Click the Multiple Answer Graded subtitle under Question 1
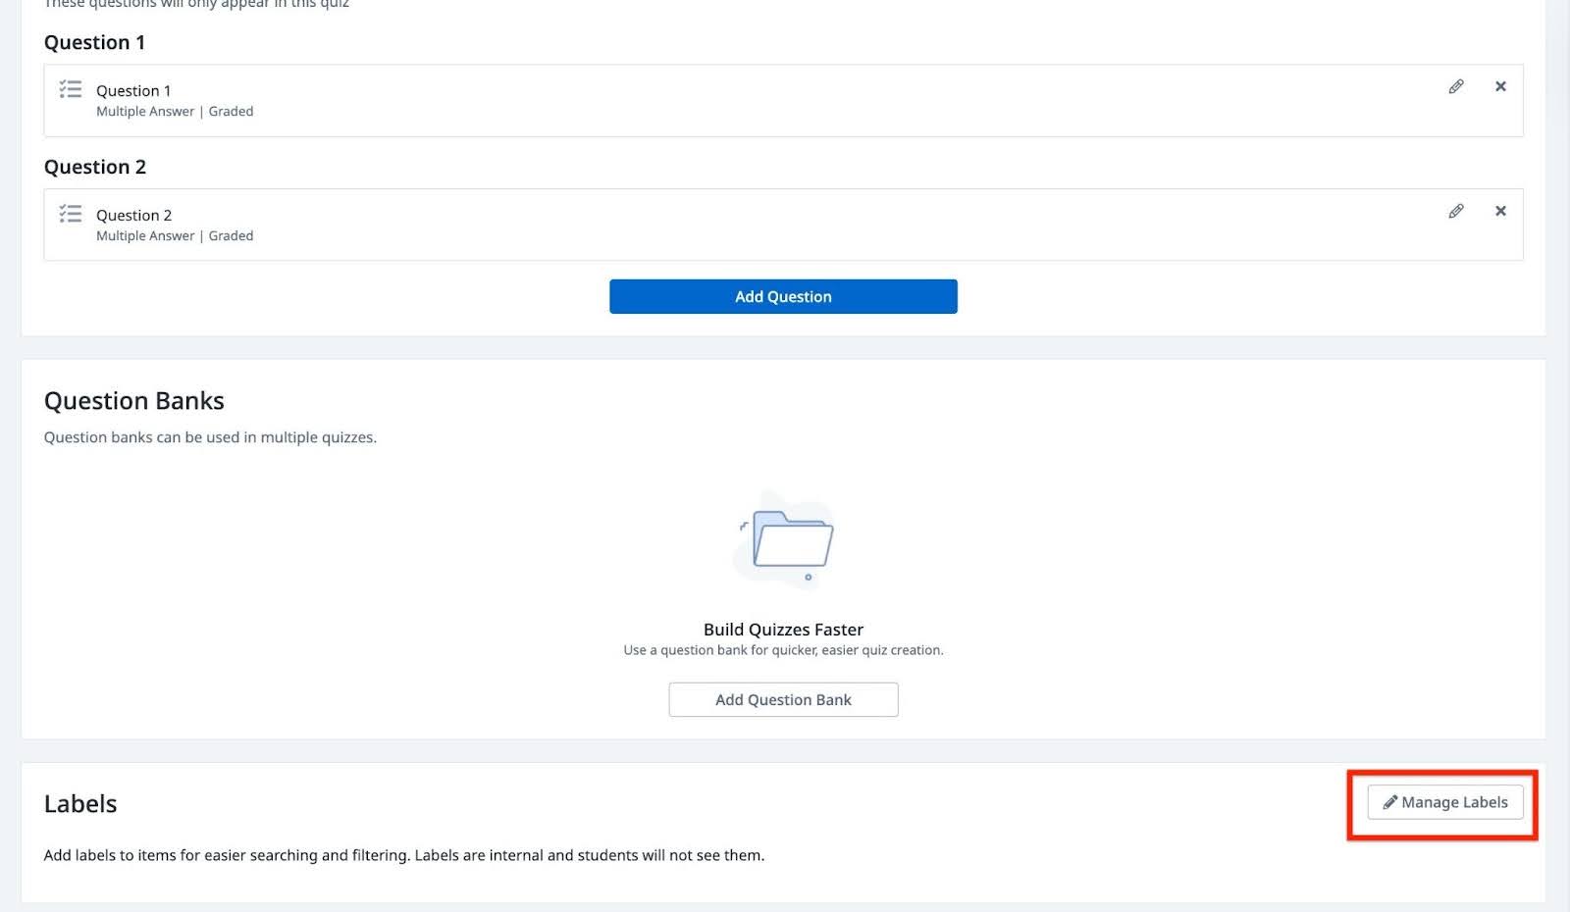The width and height of the screenshot is (1570, 912). coord(175,111)
